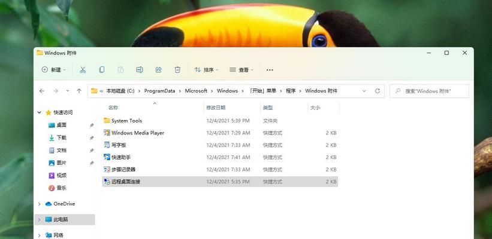The width and height of the screenshot is (492, 239).
Task: Collapse the 快速访问 tree section
Action: 39,112
